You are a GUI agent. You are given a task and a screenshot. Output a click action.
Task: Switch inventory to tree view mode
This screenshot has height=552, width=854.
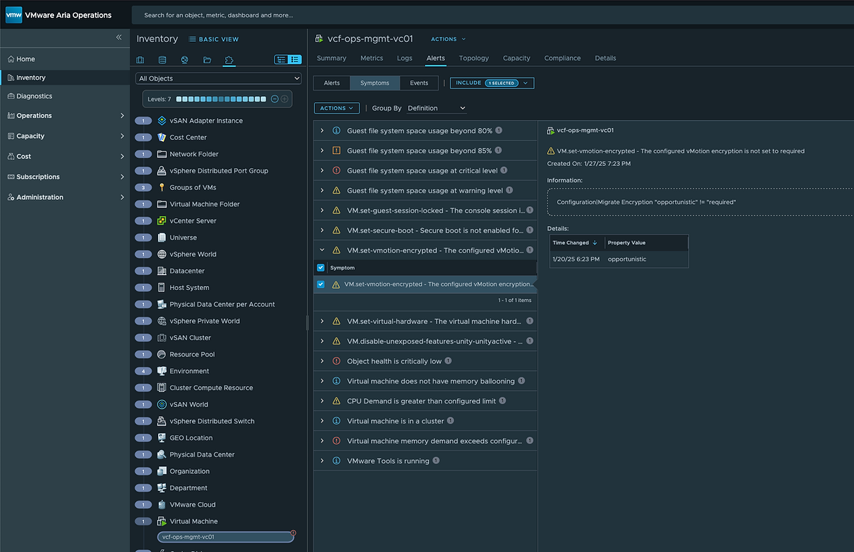click(x=281, y=60)
